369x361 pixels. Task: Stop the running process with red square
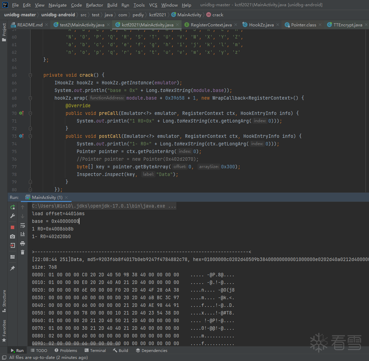(12, 227)
